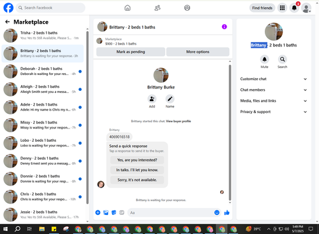Select Brittany - 2 beds 1 baths conversation
This screenshot has width=319, height=234.
coord(43,53)
